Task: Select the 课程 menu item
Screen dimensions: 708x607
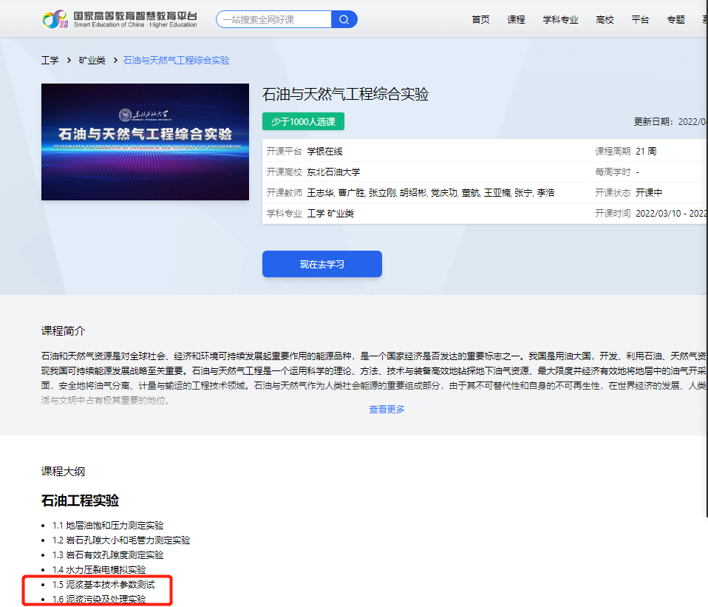Action: click(516, 20)
